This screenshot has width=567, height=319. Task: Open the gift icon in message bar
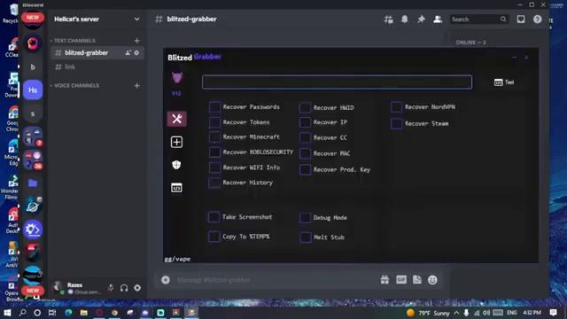pyautogui.click(x=384, y=280)
